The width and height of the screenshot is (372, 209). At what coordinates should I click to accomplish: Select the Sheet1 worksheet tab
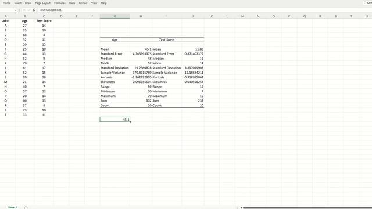click(x=12, y=207)
